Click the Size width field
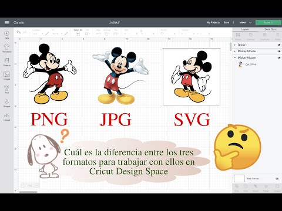 click(x=131, y=34)
